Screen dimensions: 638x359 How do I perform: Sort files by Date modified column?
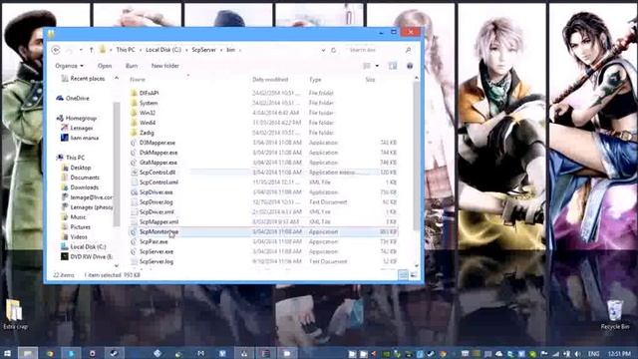(x=270, y=80)
